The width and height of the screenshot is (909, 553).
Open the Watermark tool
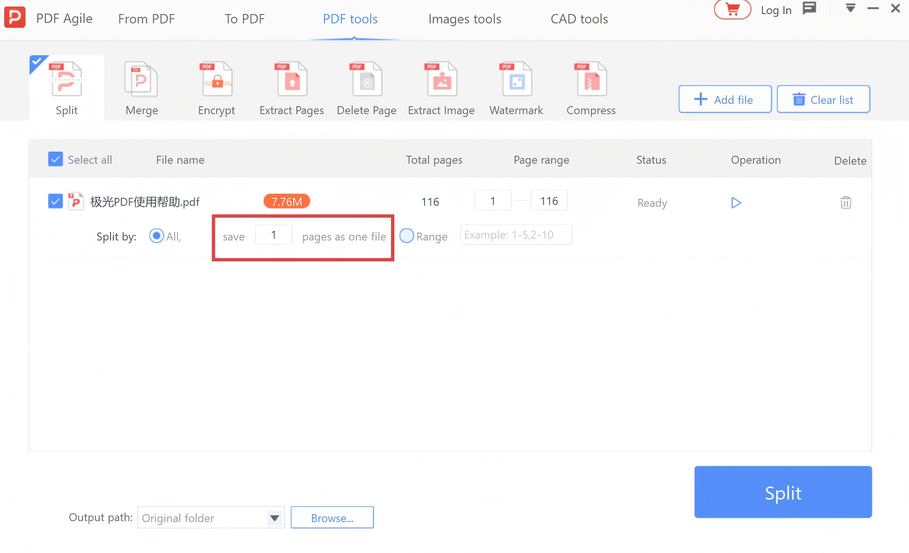(x=516, y=88)
